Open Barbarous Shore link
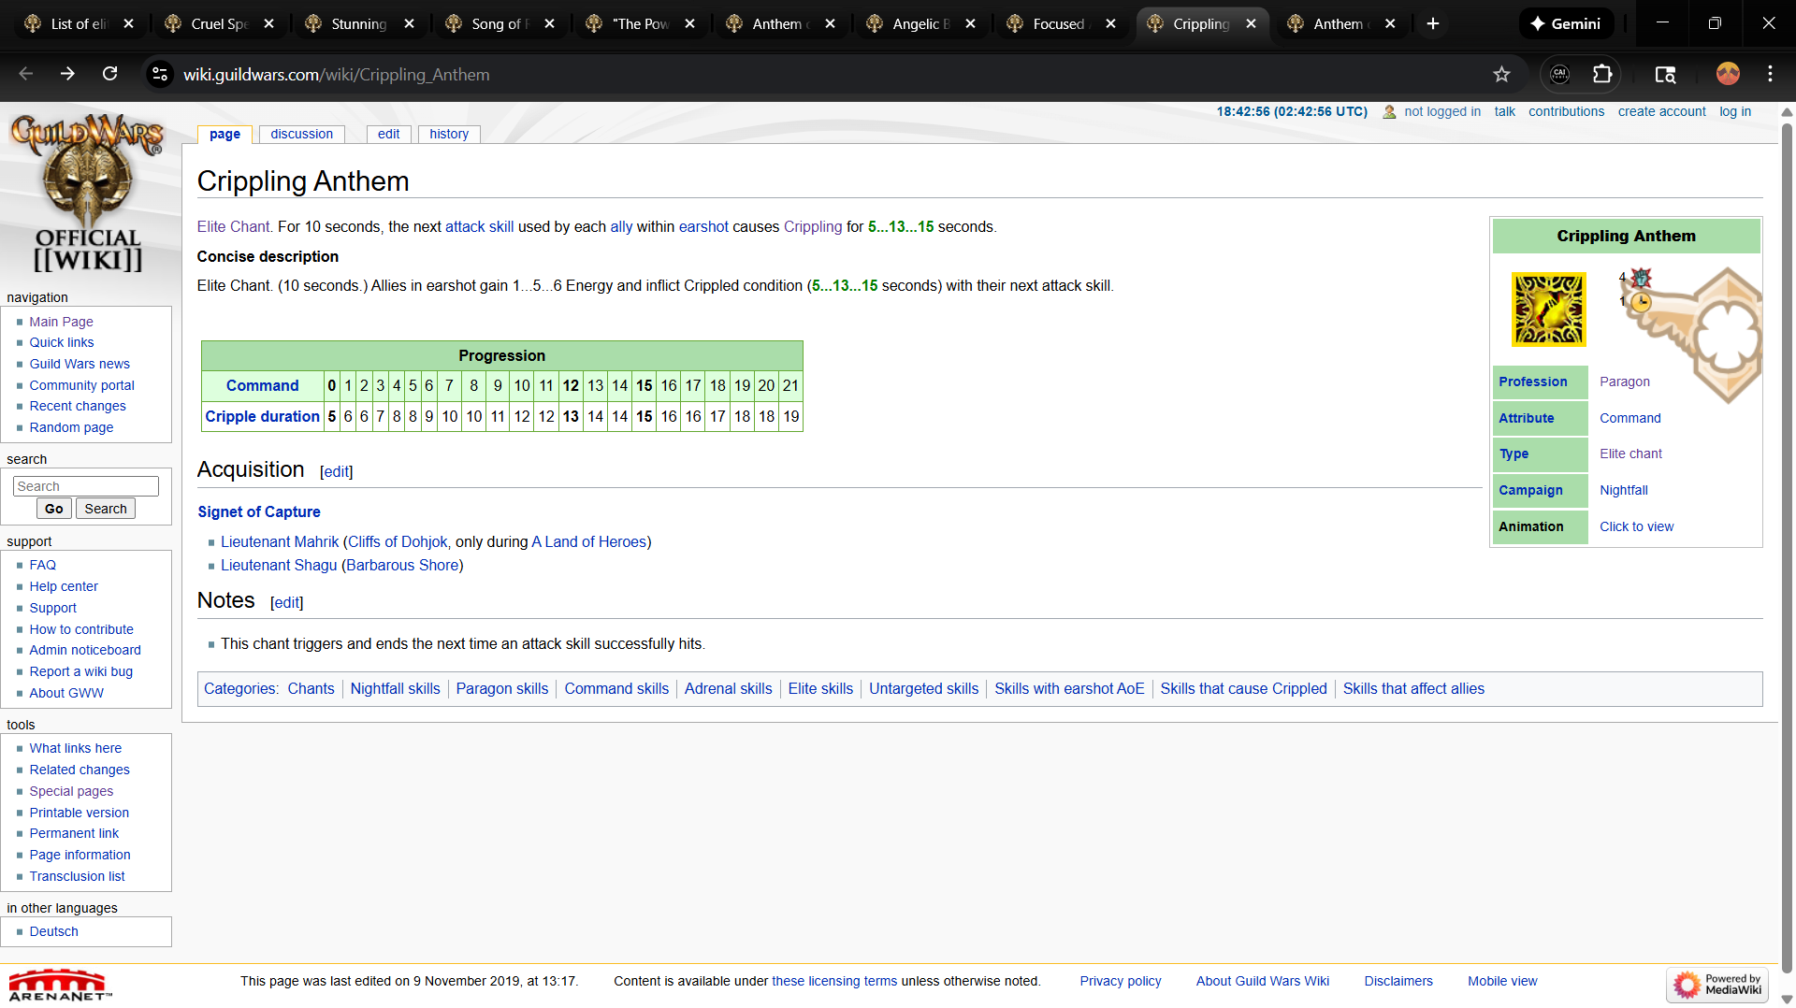1796x1008 pixels. 402,565
